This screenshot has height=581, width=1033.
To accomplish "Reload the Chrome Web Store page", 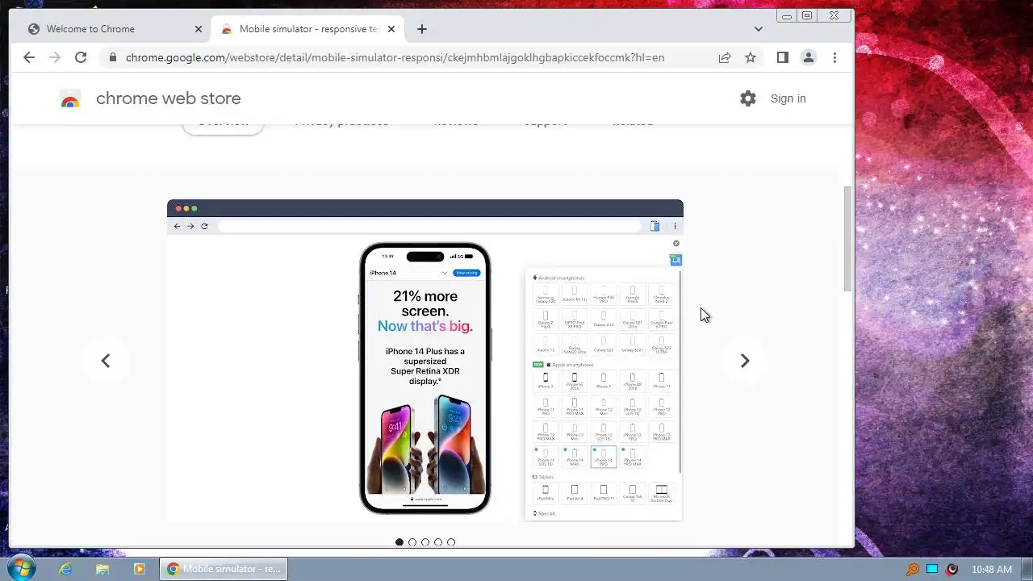I will 81,57.
